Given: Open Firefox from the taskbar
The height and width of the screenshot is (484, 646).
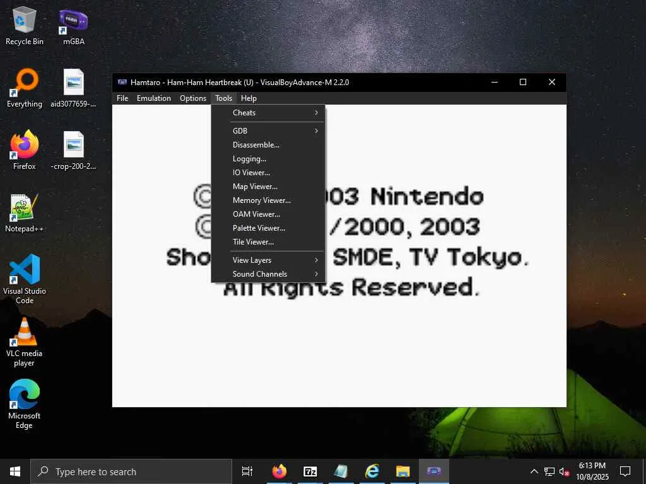Looking at the screenshot, I should pyautogui.click(x=279, y=471).
